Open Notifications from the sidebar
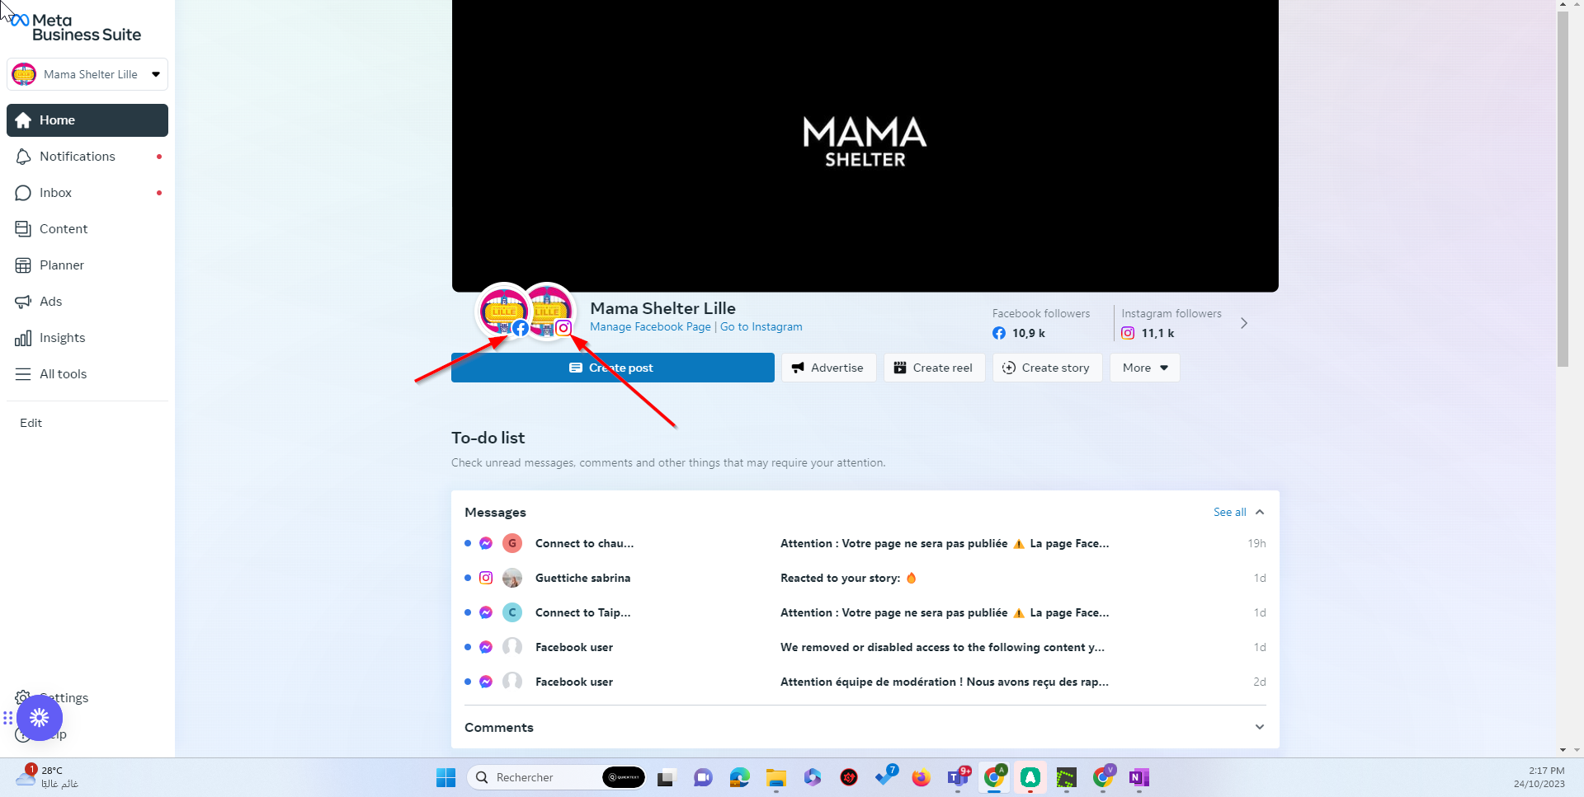This screenshot has width=1584, height=797. 78,157
